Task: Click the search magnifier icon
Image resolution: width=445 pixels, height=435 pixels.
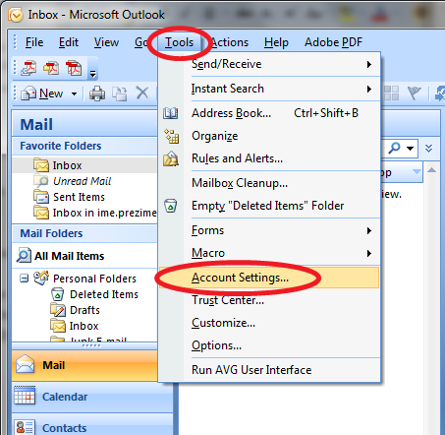Action: [x=394, y=148]
